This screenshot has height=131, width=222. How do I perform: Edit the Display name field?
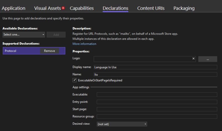click(155, 67)
